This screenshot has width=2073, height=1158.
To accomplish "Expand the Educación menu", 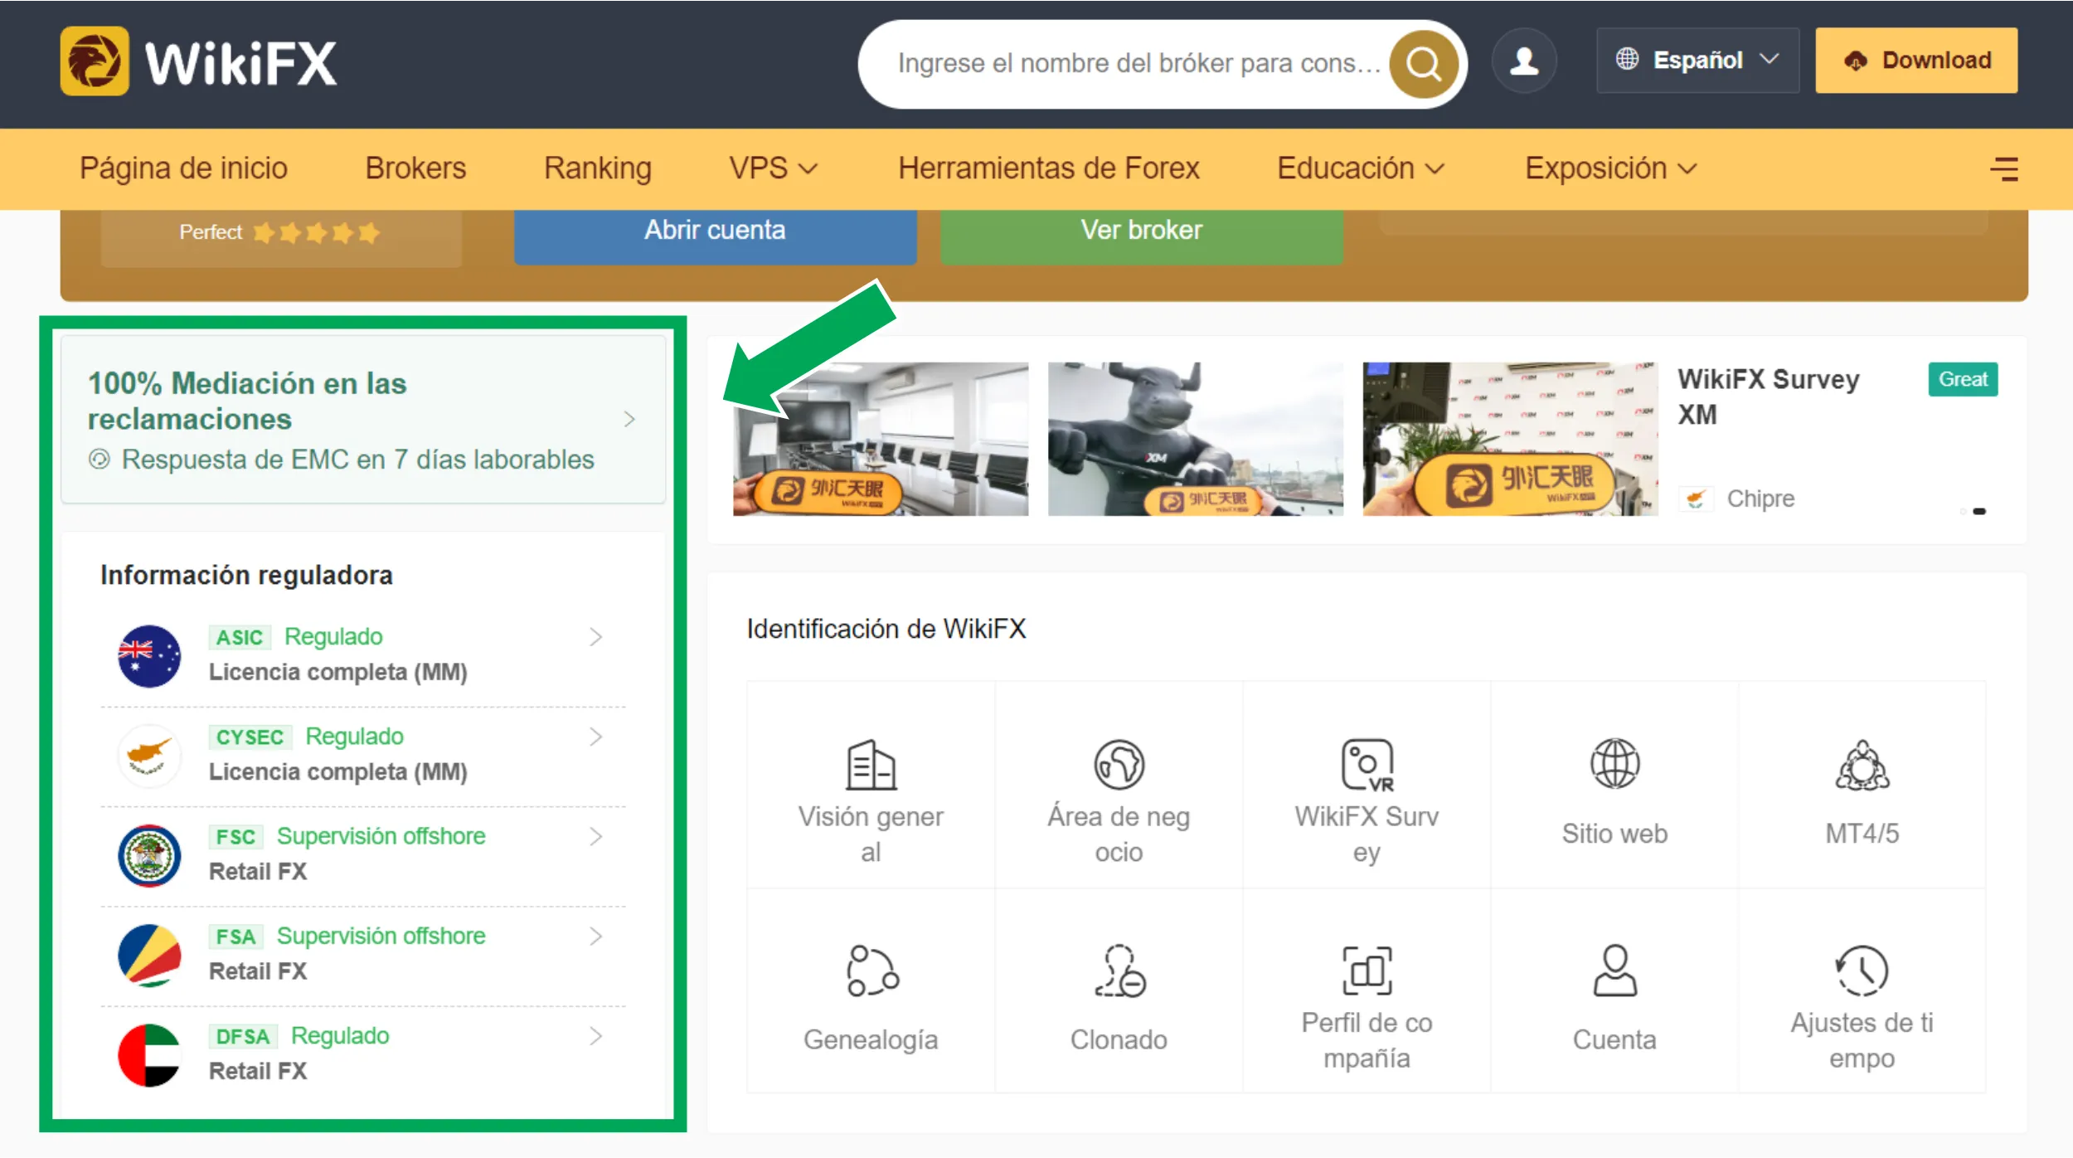I will (x=1361, y=168).
